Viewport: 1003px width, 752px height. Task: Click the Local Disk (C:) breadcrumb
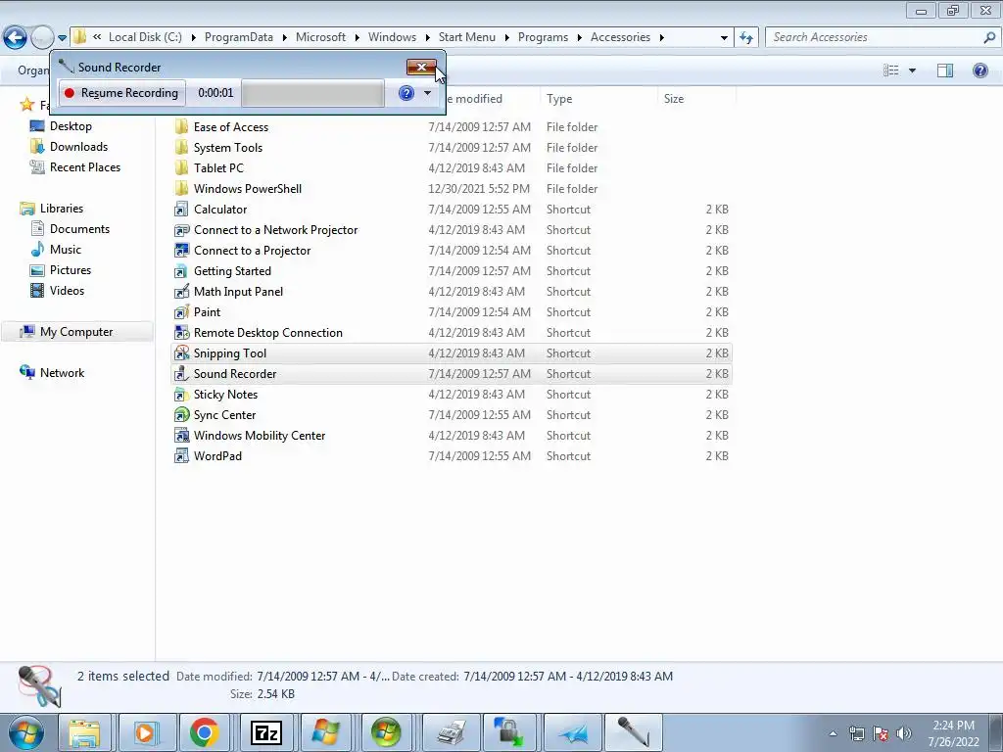click(145, 37)
